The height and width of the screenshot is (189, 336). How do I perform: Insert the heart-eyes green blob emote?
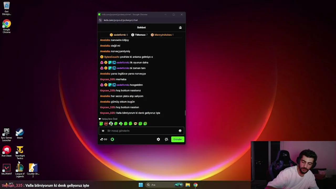click(145, 123)
